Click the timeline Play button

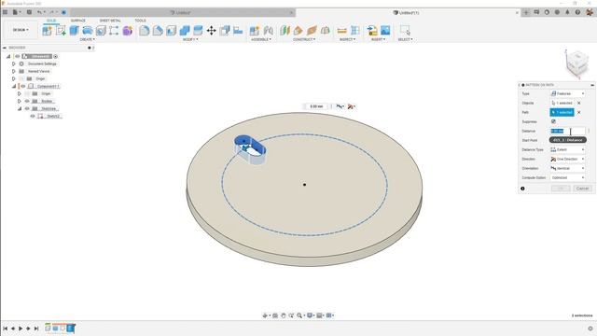[x=21, y=329]
